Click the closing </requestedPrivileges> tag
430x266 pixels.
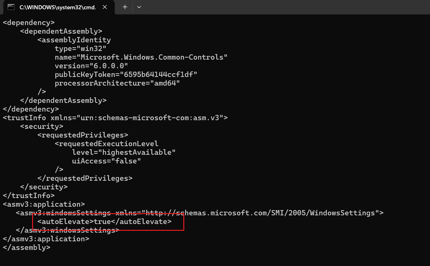tap(85, 178)
